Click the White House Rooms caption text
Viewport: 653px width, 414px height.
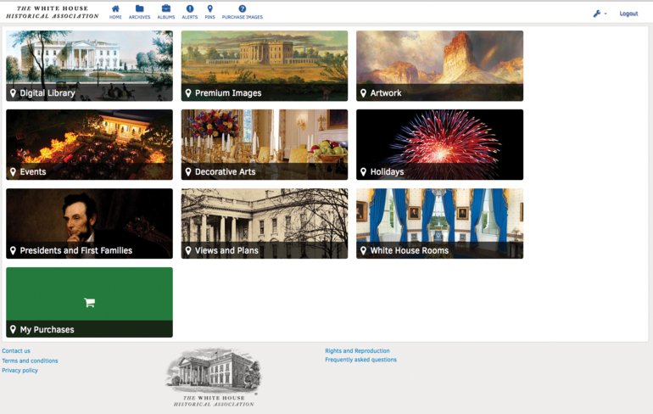click(410, 250)
